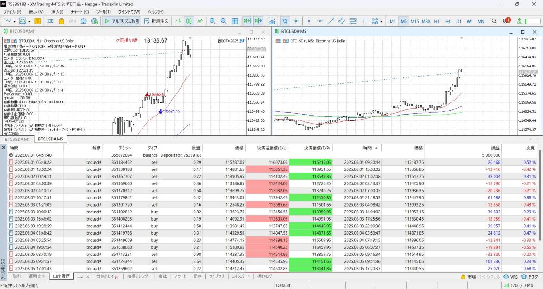This screenshot has width=543, height=289.
Task: Select the H4 timeframe button
Action: (x=448, y=21)
